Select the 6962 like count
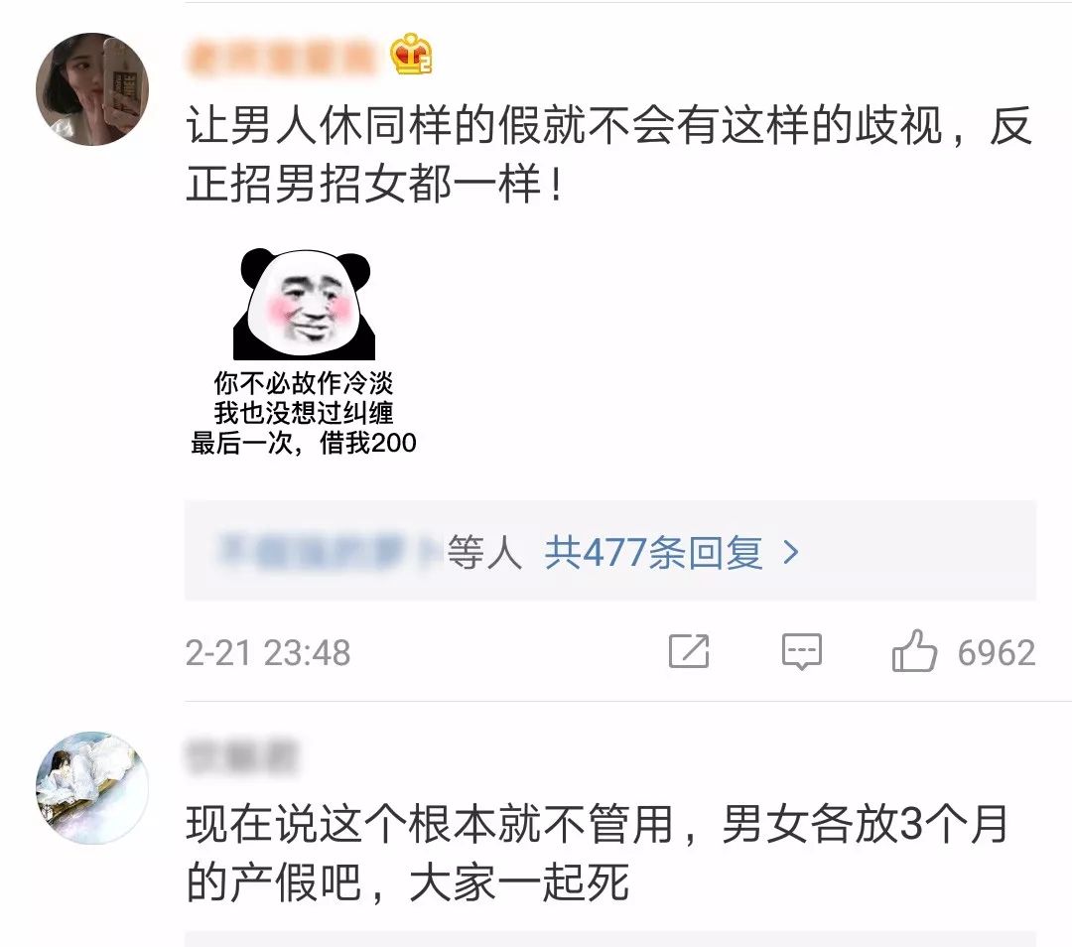The image size is (1072, 947). click(997, 652)
